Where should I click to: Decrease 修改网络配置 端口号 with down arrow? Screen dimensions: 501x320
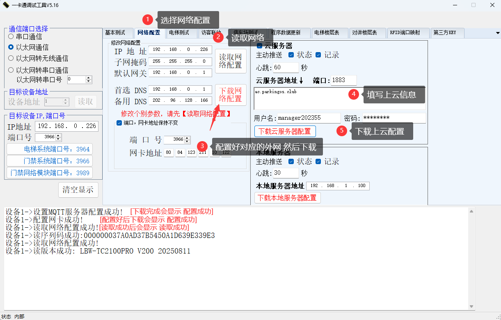(x=188, y=142)
